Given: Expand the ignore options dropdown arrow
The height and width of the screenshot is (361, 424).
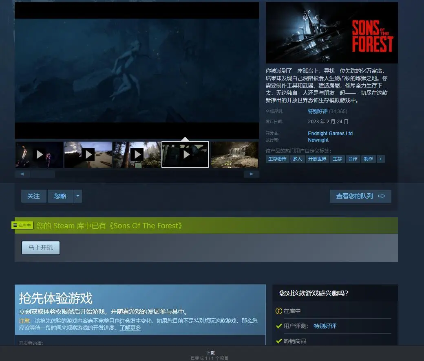Looking at the screenshot, I should pos(77,196).
